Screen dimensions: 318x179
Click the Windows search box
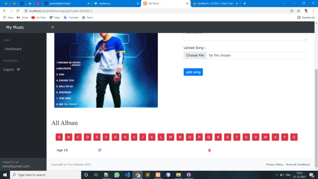(x=45, y=175)
